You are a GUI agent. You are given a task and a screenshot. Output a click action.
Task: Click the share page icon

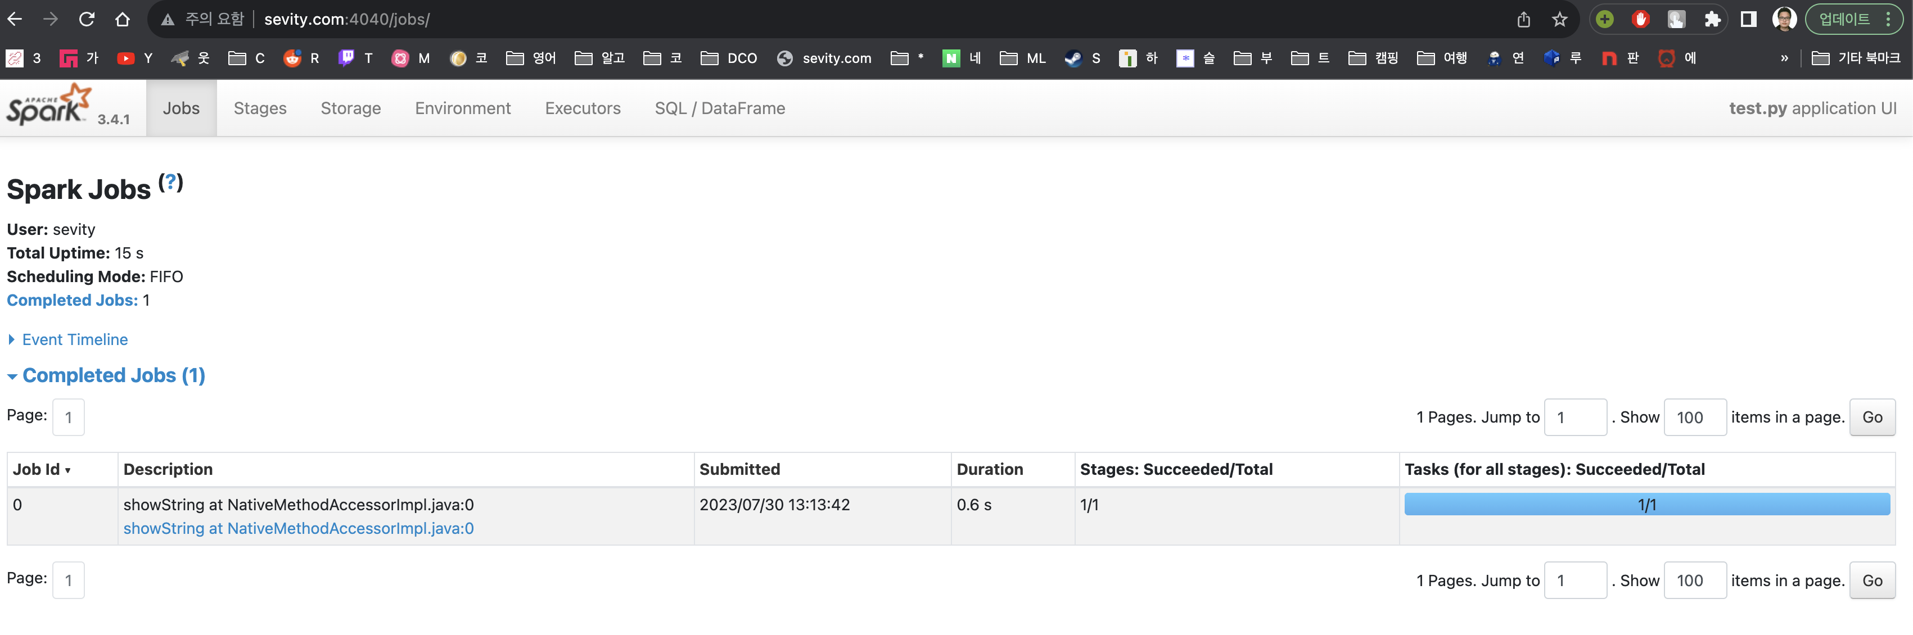pos(1523,19)
